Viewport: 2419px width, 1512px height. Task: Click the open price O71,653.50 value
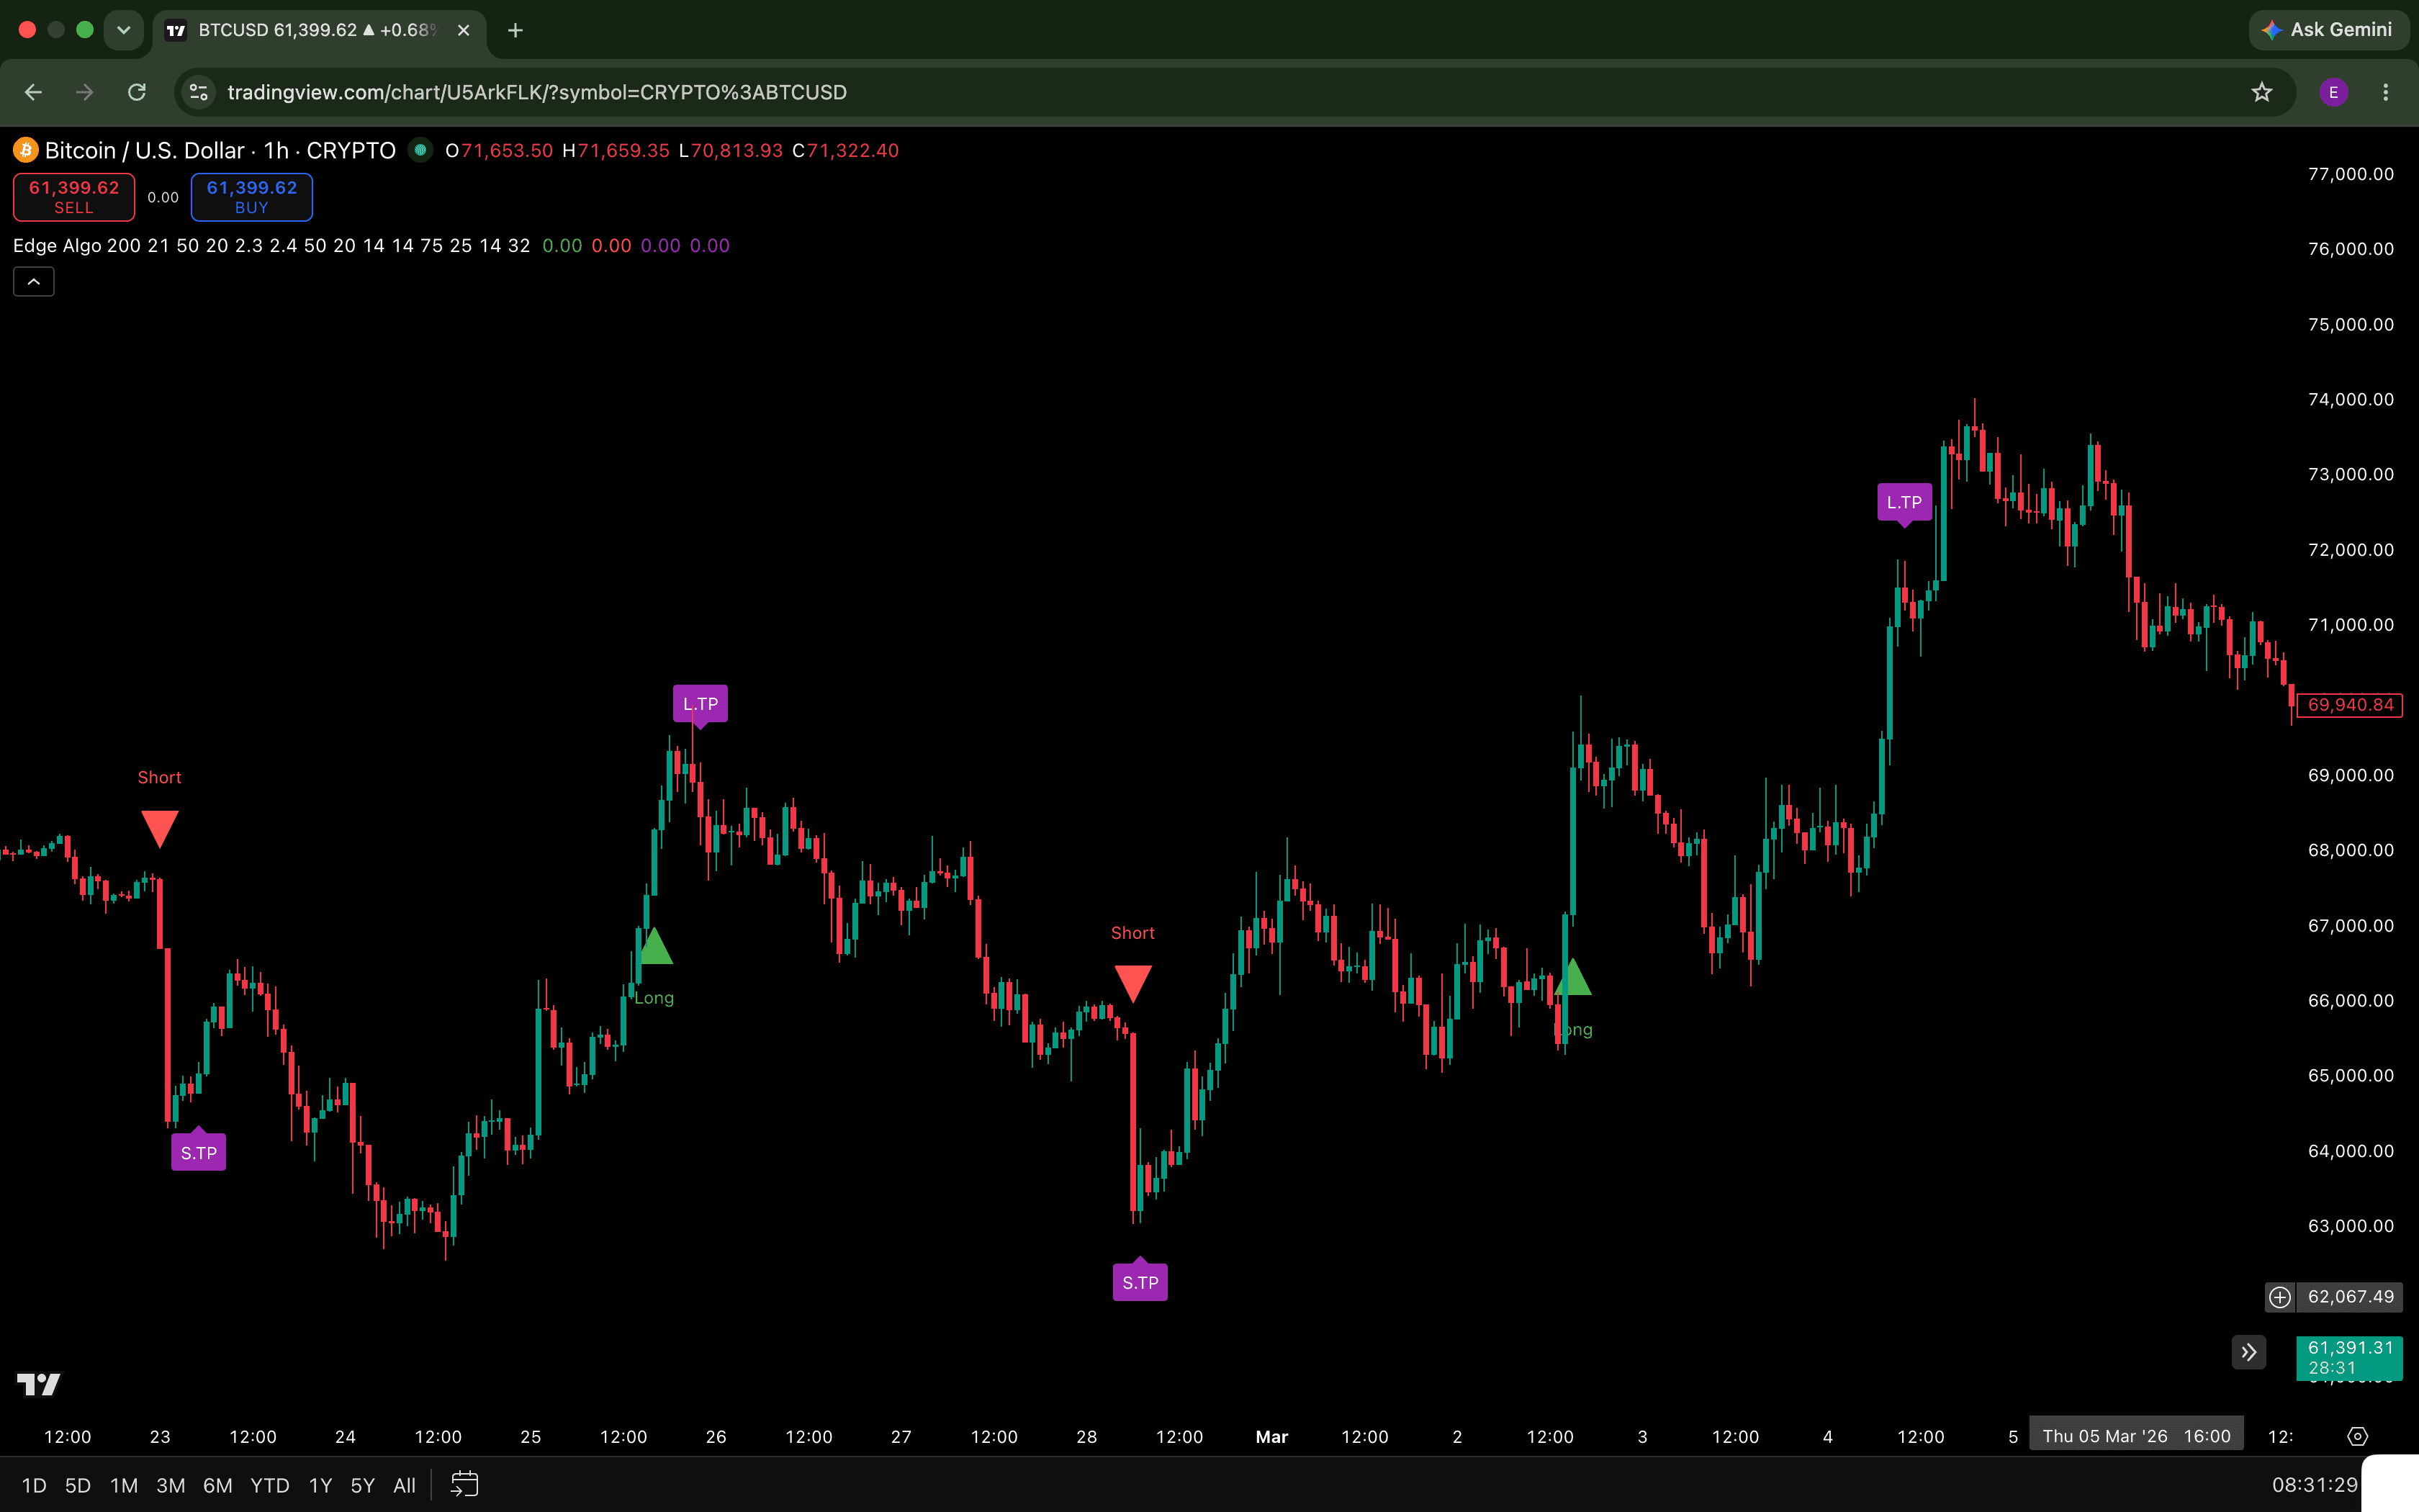499,151
